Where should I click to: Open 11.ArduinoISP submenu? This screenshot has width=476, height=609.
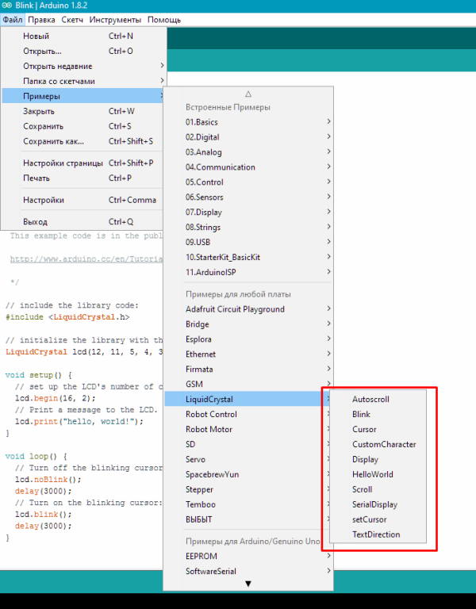coord(248,272)
